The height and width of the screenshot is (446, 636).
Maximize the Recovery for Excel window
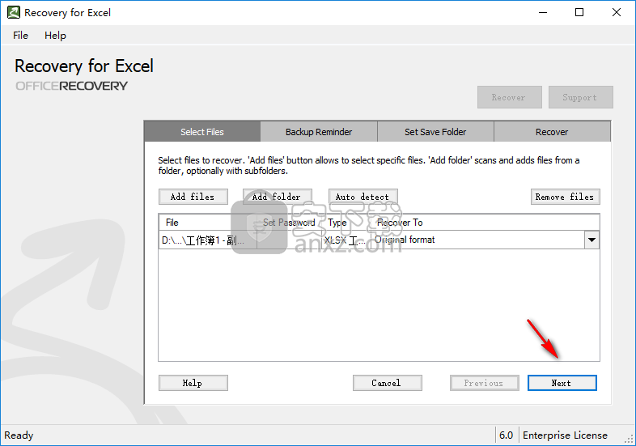[x=579, y=12]
